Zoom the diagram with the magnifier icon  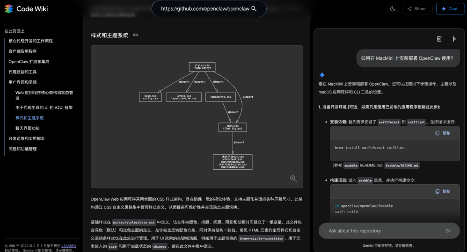[x=293, y=179]
